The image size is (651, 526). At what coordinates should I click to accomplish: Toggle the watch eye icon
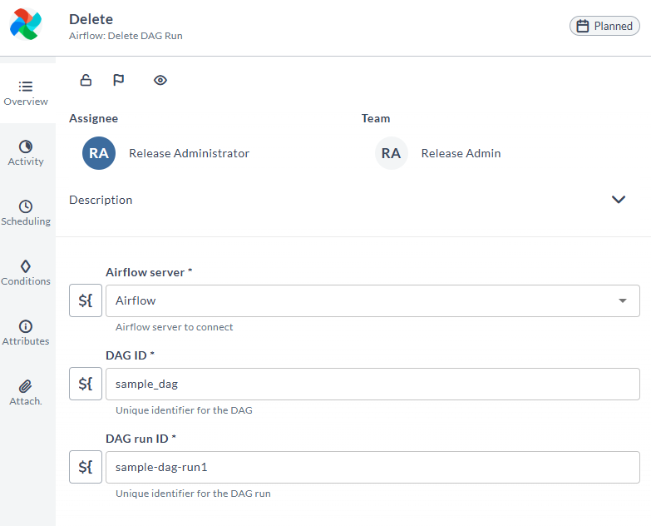tap(160, 80)
